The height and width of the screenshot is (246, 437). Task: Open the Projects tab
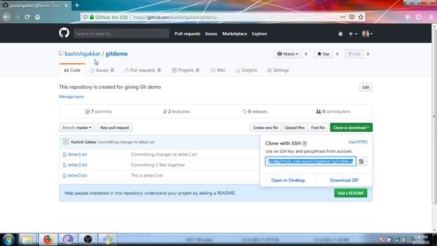[186, 70]
